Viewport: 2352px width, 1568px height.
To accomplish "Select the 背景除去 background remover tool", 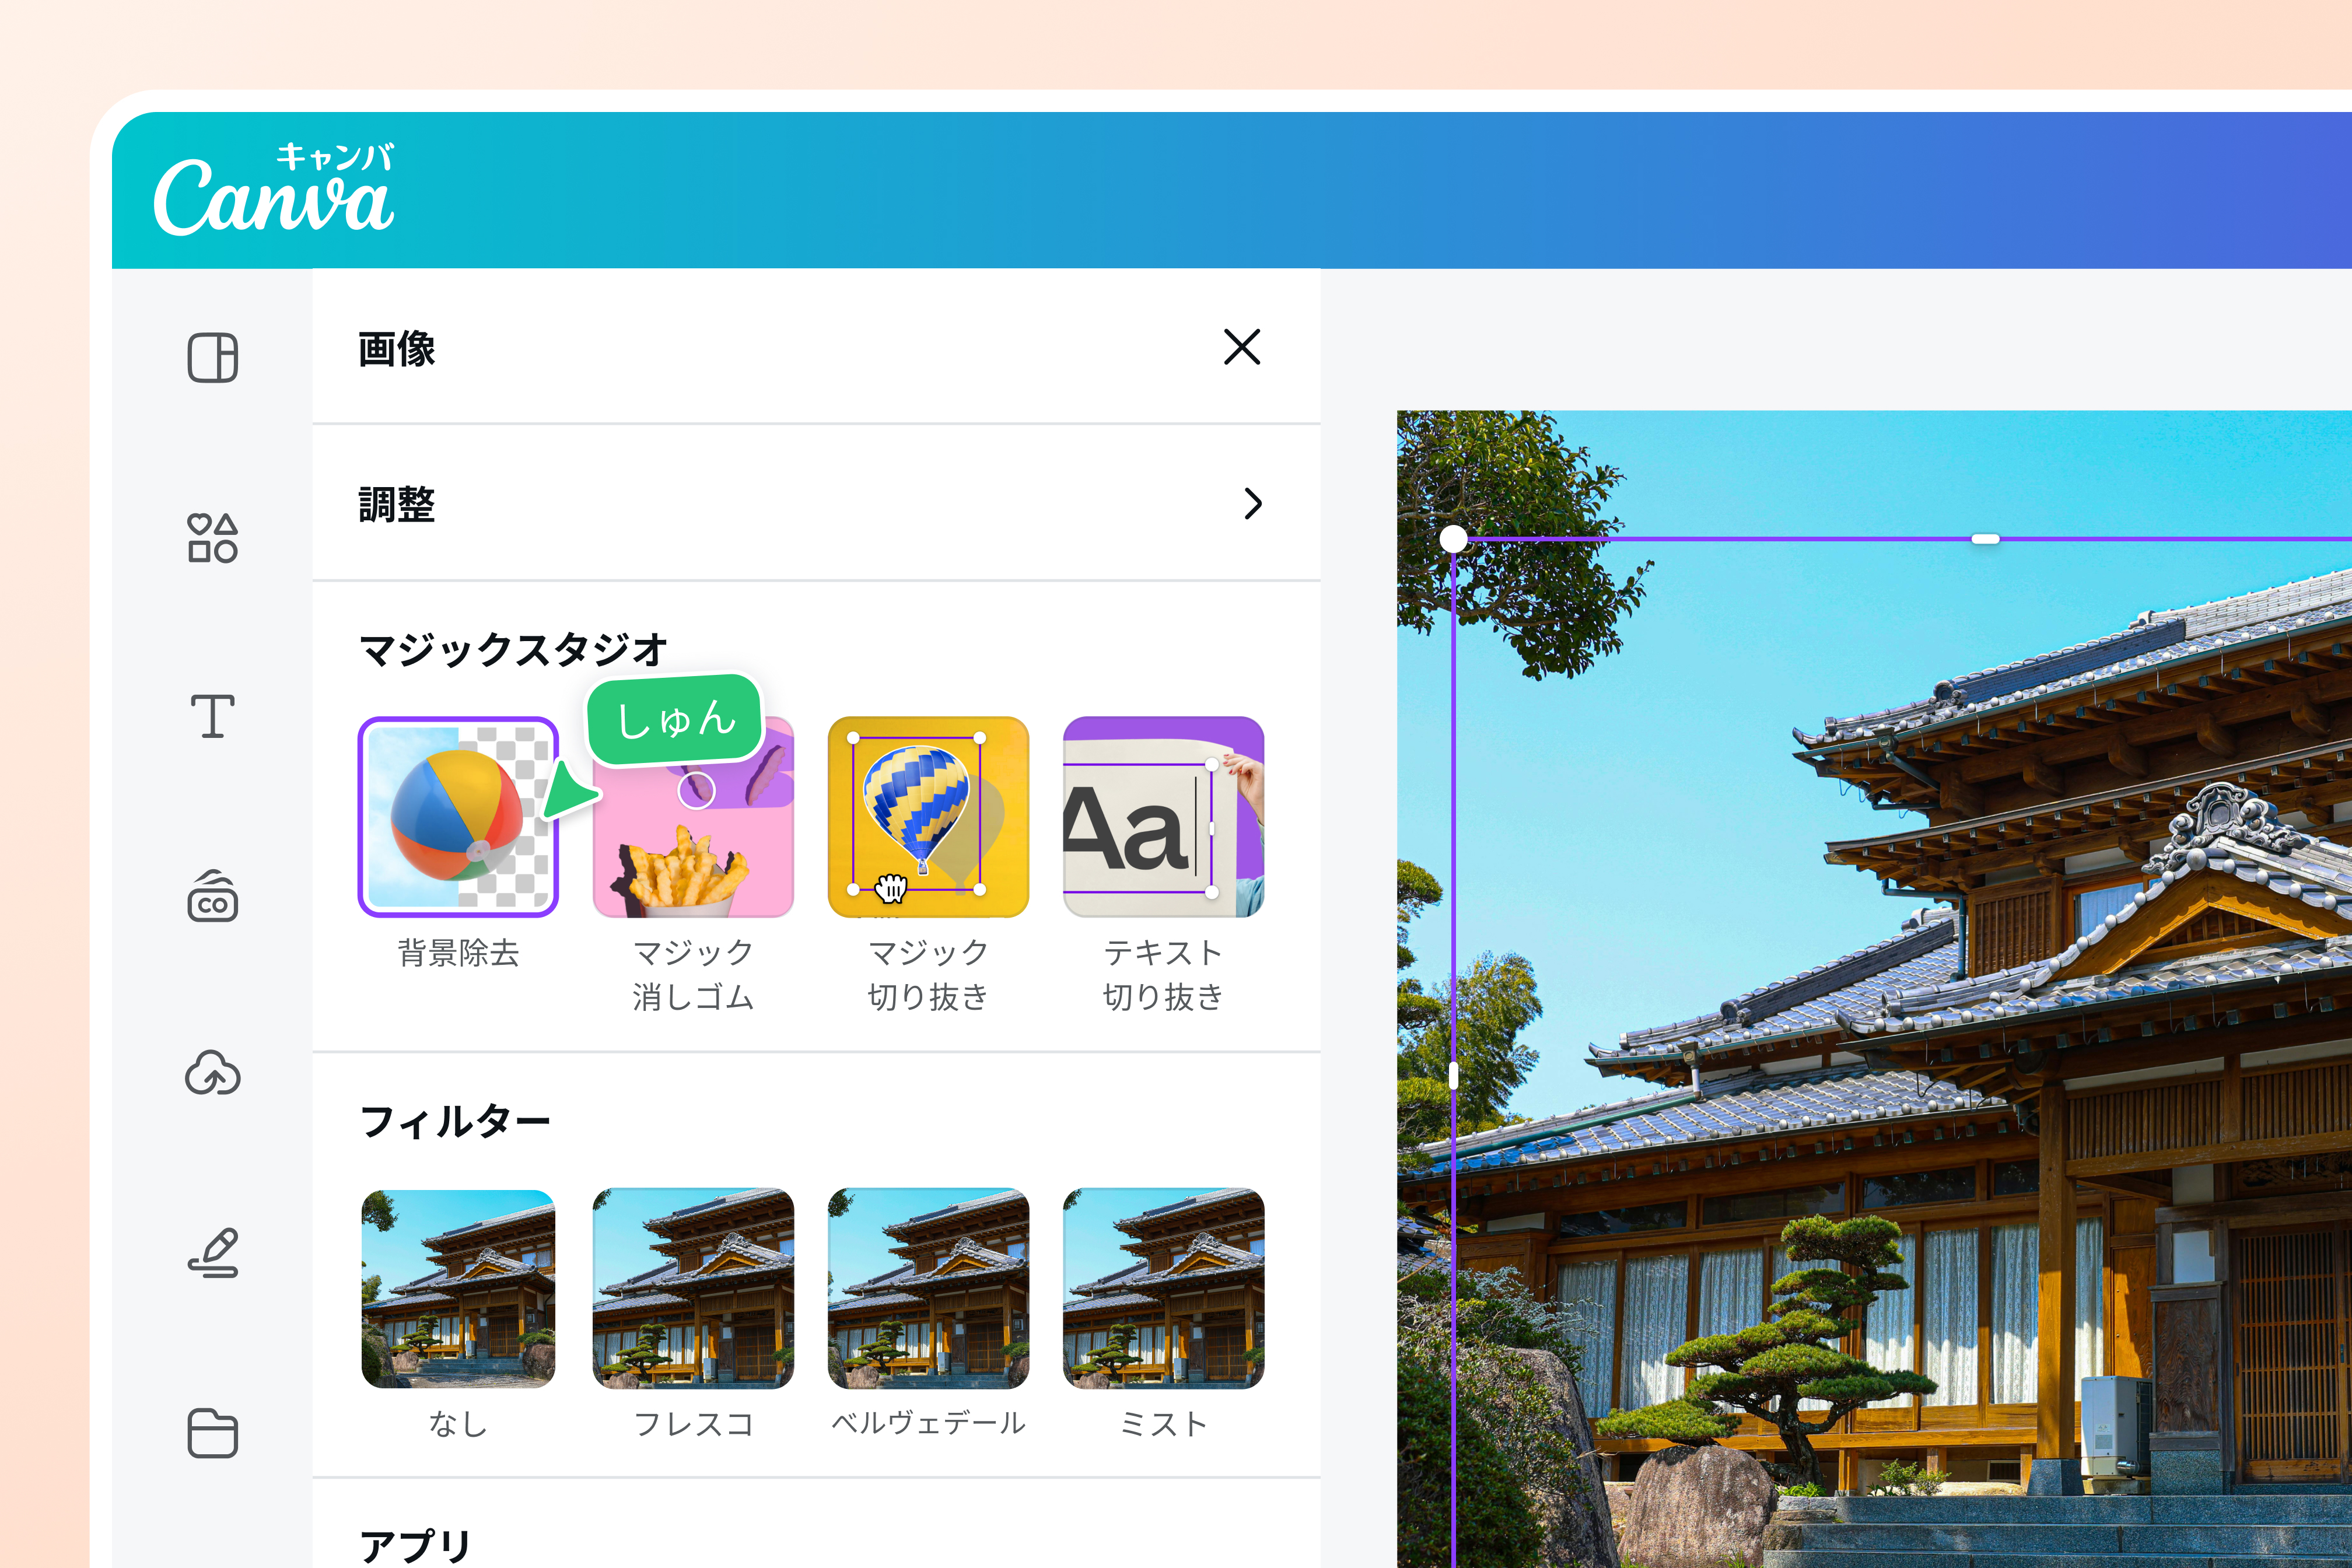I will tap(458, 816).
